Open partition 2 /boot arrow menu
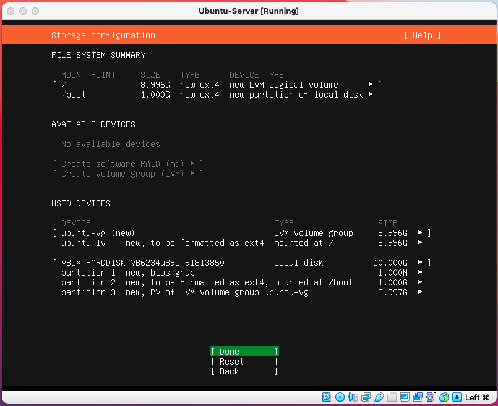Image resolution: width=498 pixels, height=406 pixels. [420, 282]
